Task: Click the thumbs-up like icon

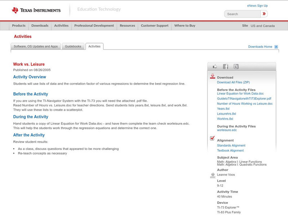Action: [215, 67]
